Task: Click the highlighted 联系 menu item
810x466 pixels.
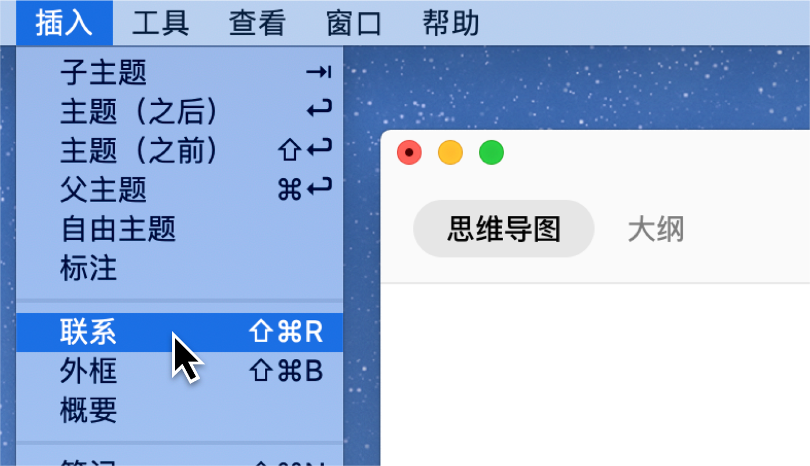Action: click(180, 332)
